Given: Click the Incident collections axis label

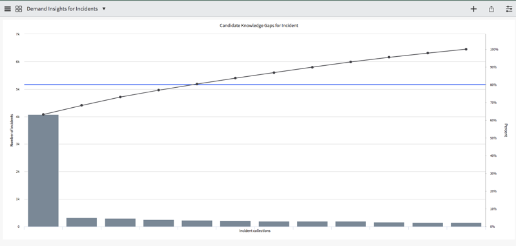Looking at the screenshot, I should [254, 231].
